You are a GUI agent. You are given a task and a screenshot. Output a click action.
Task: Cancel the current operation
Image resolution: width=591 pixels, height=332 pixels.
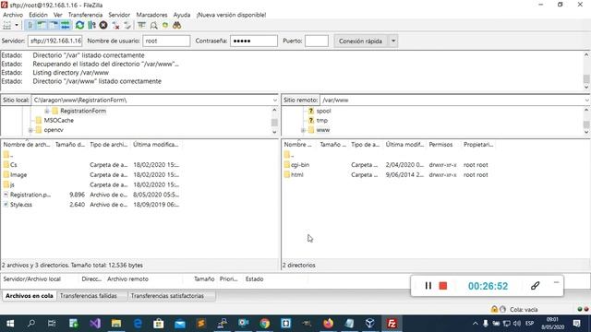pos(103,25)
